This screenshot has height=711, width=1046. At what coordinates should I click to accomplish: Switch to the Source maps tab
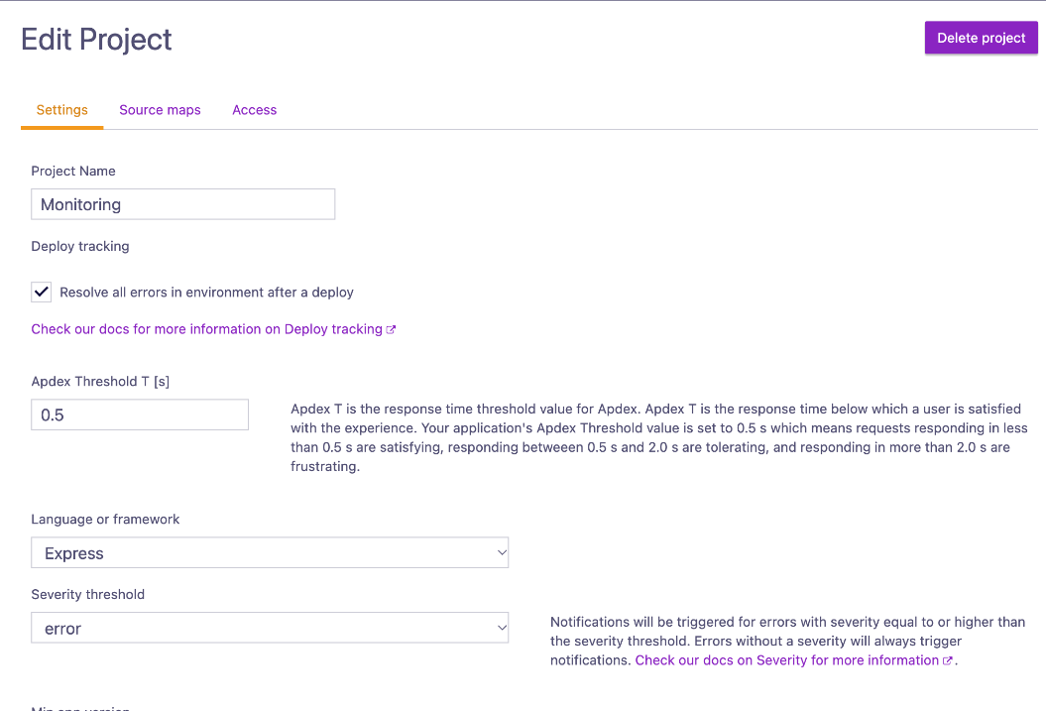(x=160, y=110)
